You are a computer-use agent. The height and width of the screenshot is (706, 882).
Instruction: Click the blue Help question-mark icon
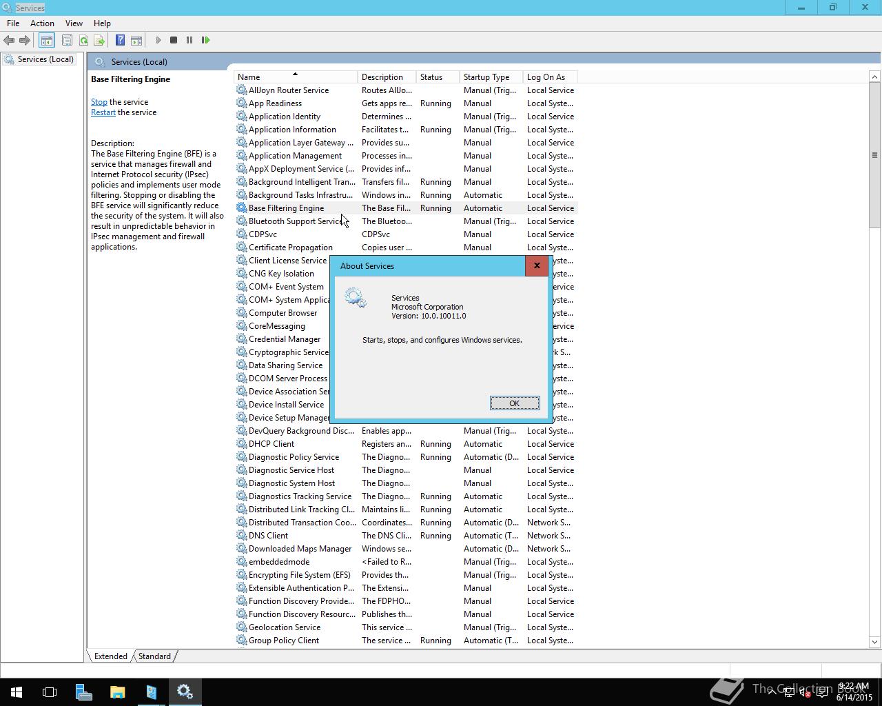pyautogui.click(x=120, y=41)
